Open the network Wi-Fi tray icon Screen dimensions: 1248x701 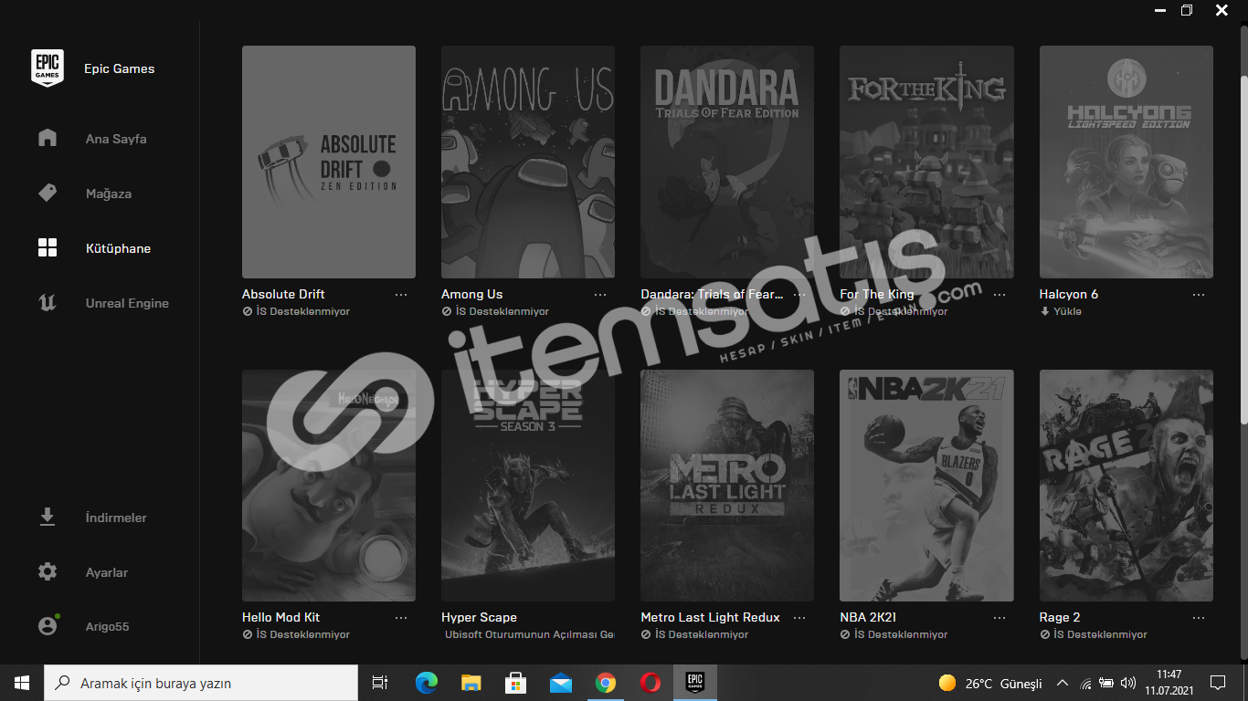[x=1085, y=683]
